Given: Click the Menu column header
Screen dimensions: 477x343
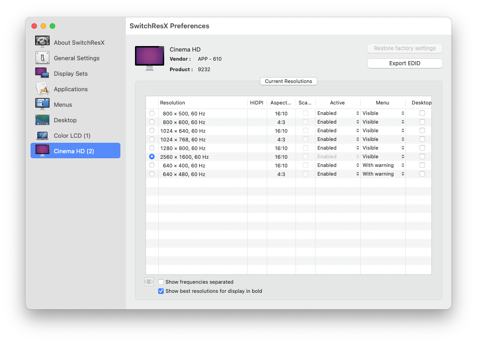Looking at the screenshot, I should pyautogui.click(x=383, y=103).
